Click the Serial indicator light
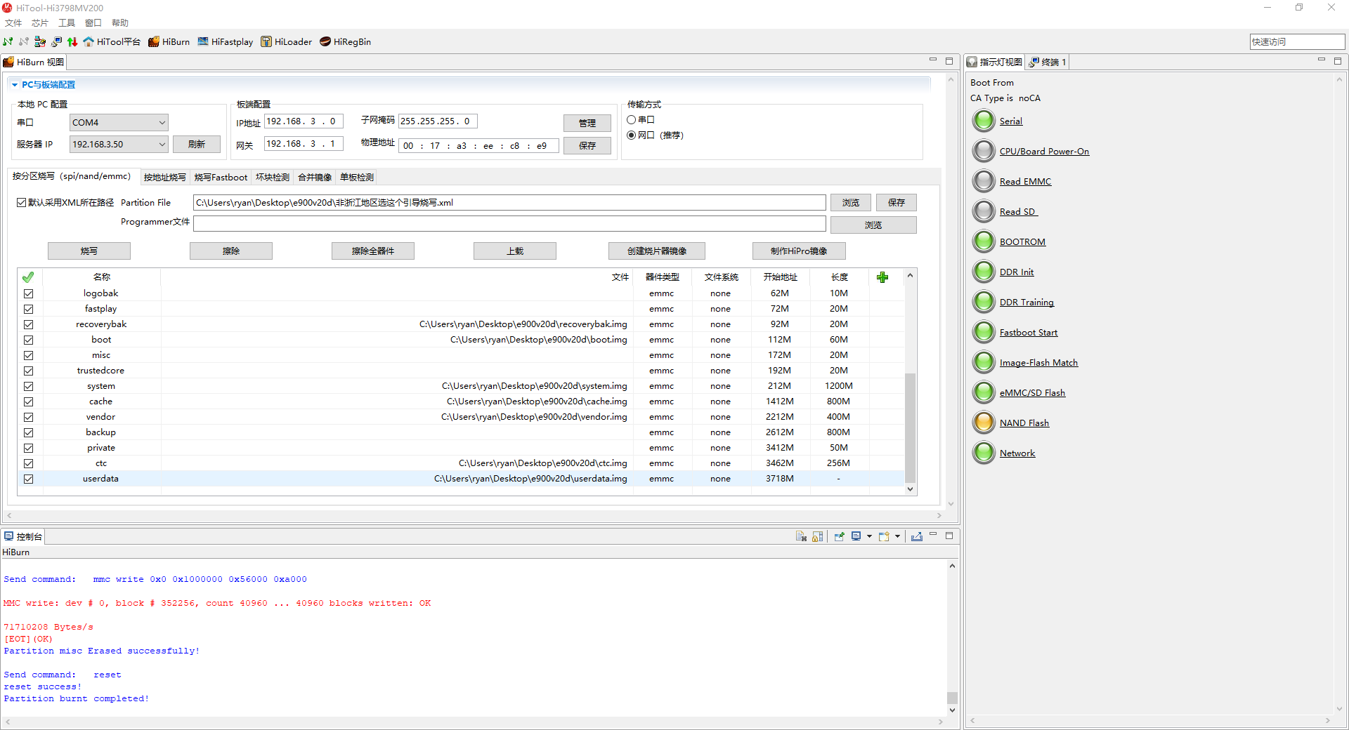Viewport: 1349px width, 730px height. [984, 121]
